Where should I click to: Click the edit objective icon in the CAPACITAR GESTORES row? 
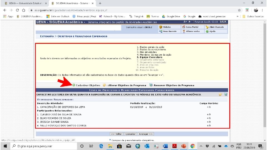point(220,94)
